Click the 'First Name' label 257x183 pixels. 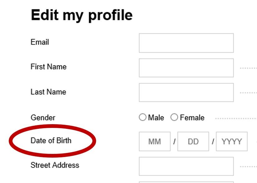49,67
